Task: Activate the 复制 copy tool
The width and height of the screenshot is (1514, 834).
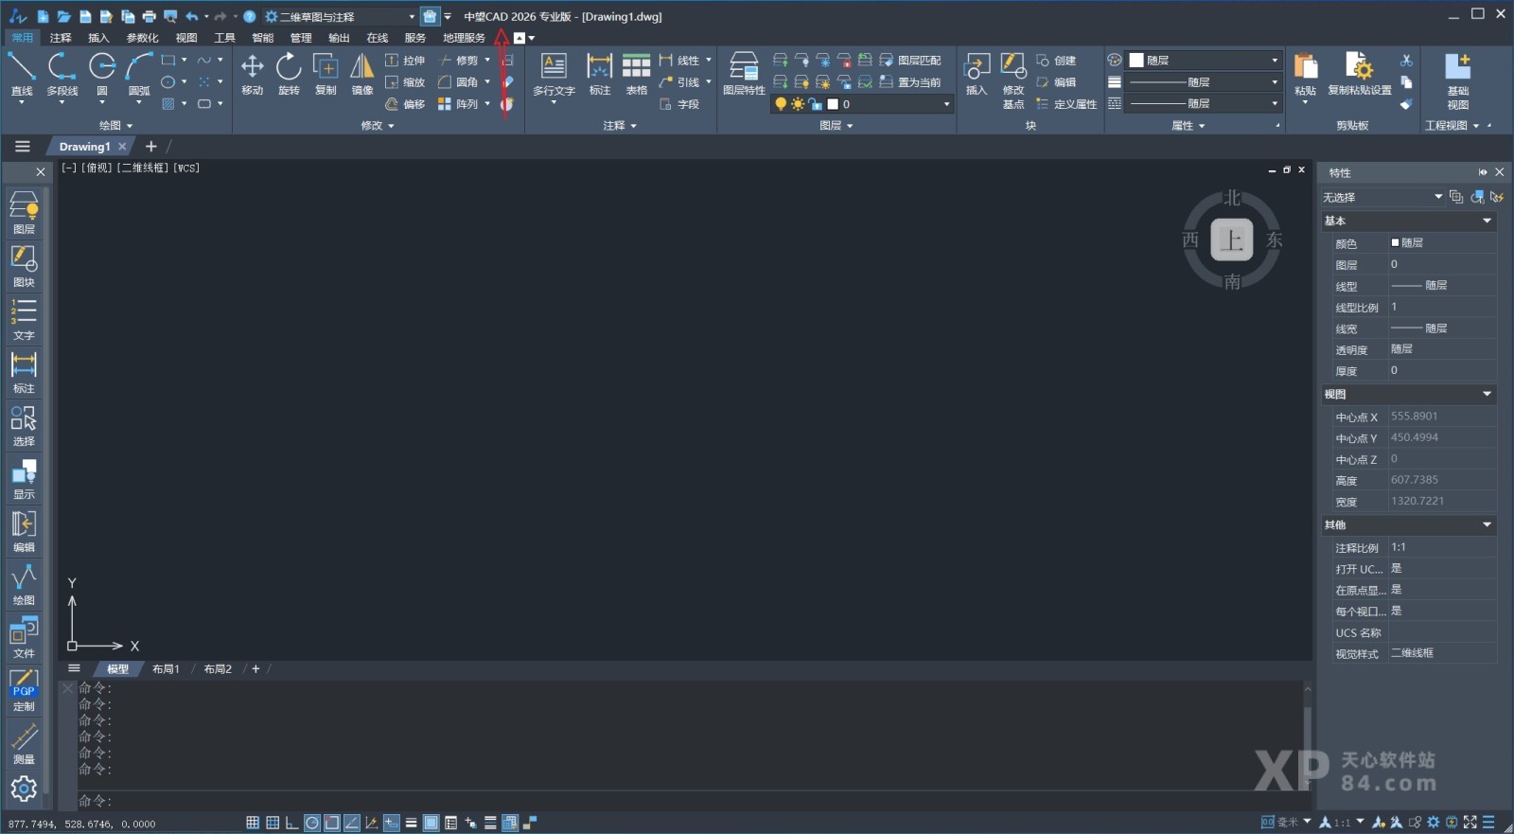Action: click(x=326, y=74)
